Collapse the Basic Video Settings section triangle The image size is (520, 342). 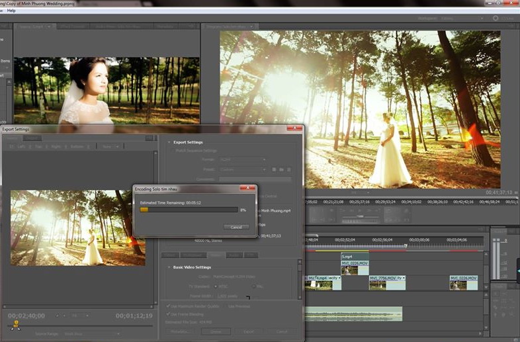pyautogui.click(x=169, y=267)
